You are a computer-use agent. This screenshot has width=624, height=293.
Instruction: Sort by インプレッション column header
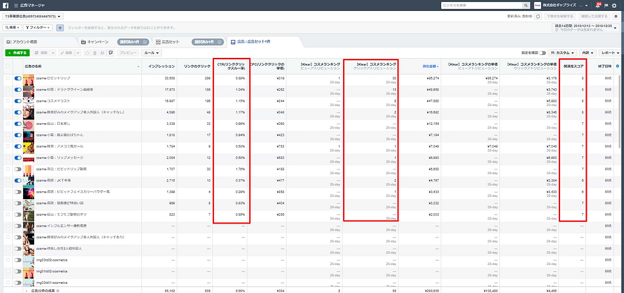click(x=161, y=66)
